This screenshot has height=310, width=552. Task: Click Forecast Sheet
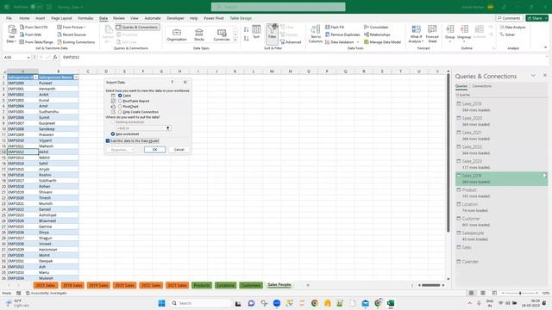pos(432,34)
